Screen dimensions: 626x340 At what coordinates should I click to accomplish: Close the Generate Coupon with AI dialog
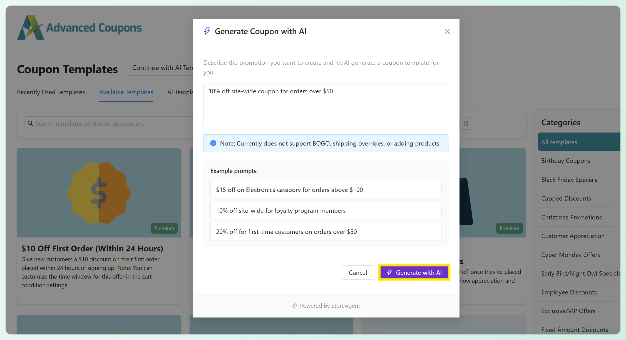pyautogui.click(x=447, y=31)
